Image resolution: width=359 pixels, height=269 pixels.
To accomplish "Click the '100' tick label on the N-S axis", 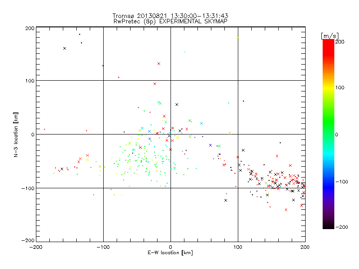I will point(30,81).
